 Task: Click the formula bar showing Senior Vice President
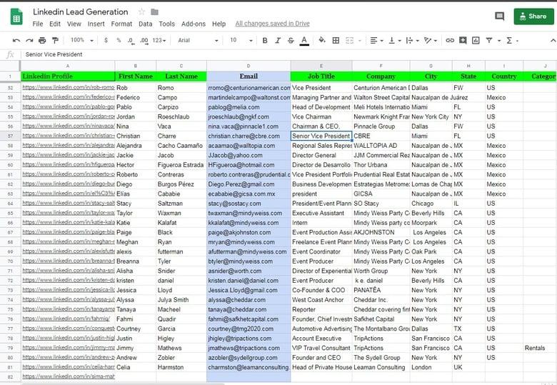click(288, 54)
